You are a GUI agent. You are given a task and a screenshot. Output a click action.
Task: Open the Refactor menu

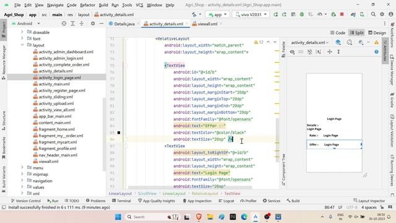(87, 5)
